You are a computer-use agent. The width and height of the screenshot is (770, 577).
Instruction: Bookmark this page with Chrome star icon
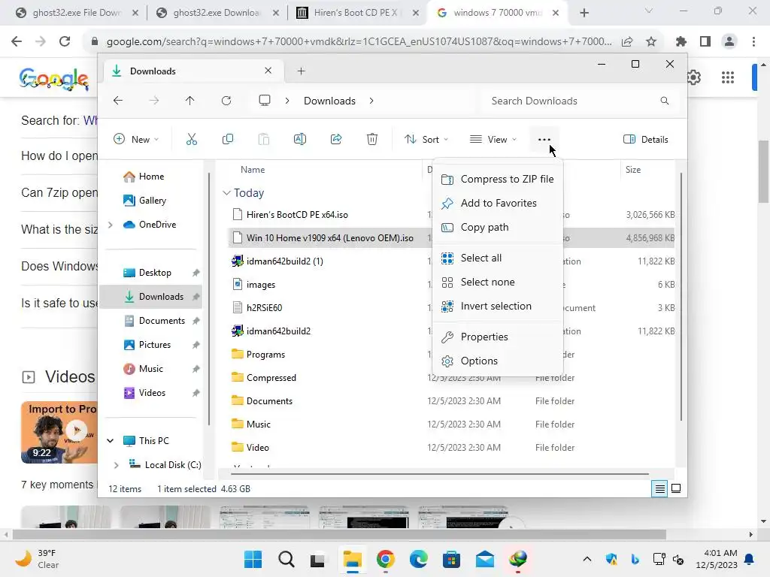[x=651, y=42]
